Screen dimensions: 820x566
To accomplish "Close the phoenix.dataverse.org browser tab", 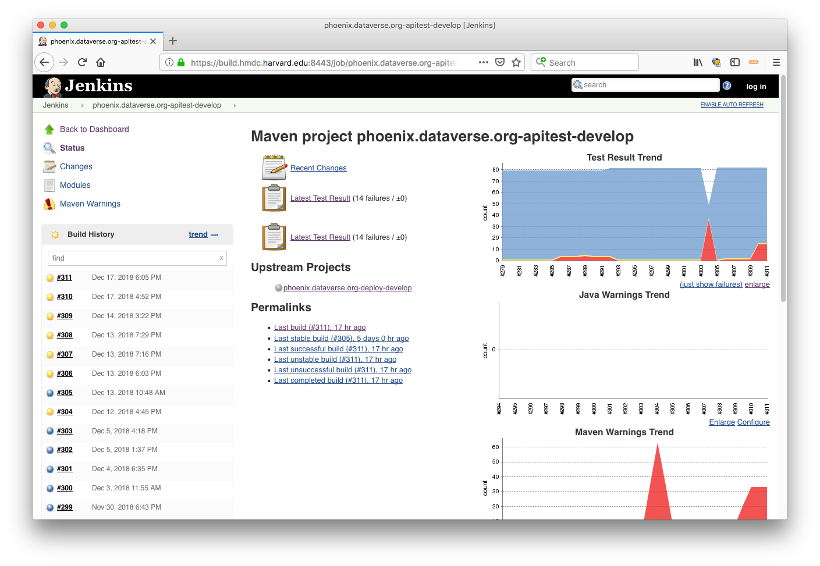I will pos(153,41).
